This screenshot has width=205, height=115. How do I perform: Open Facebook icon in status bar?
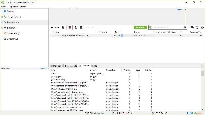point(188,113)
